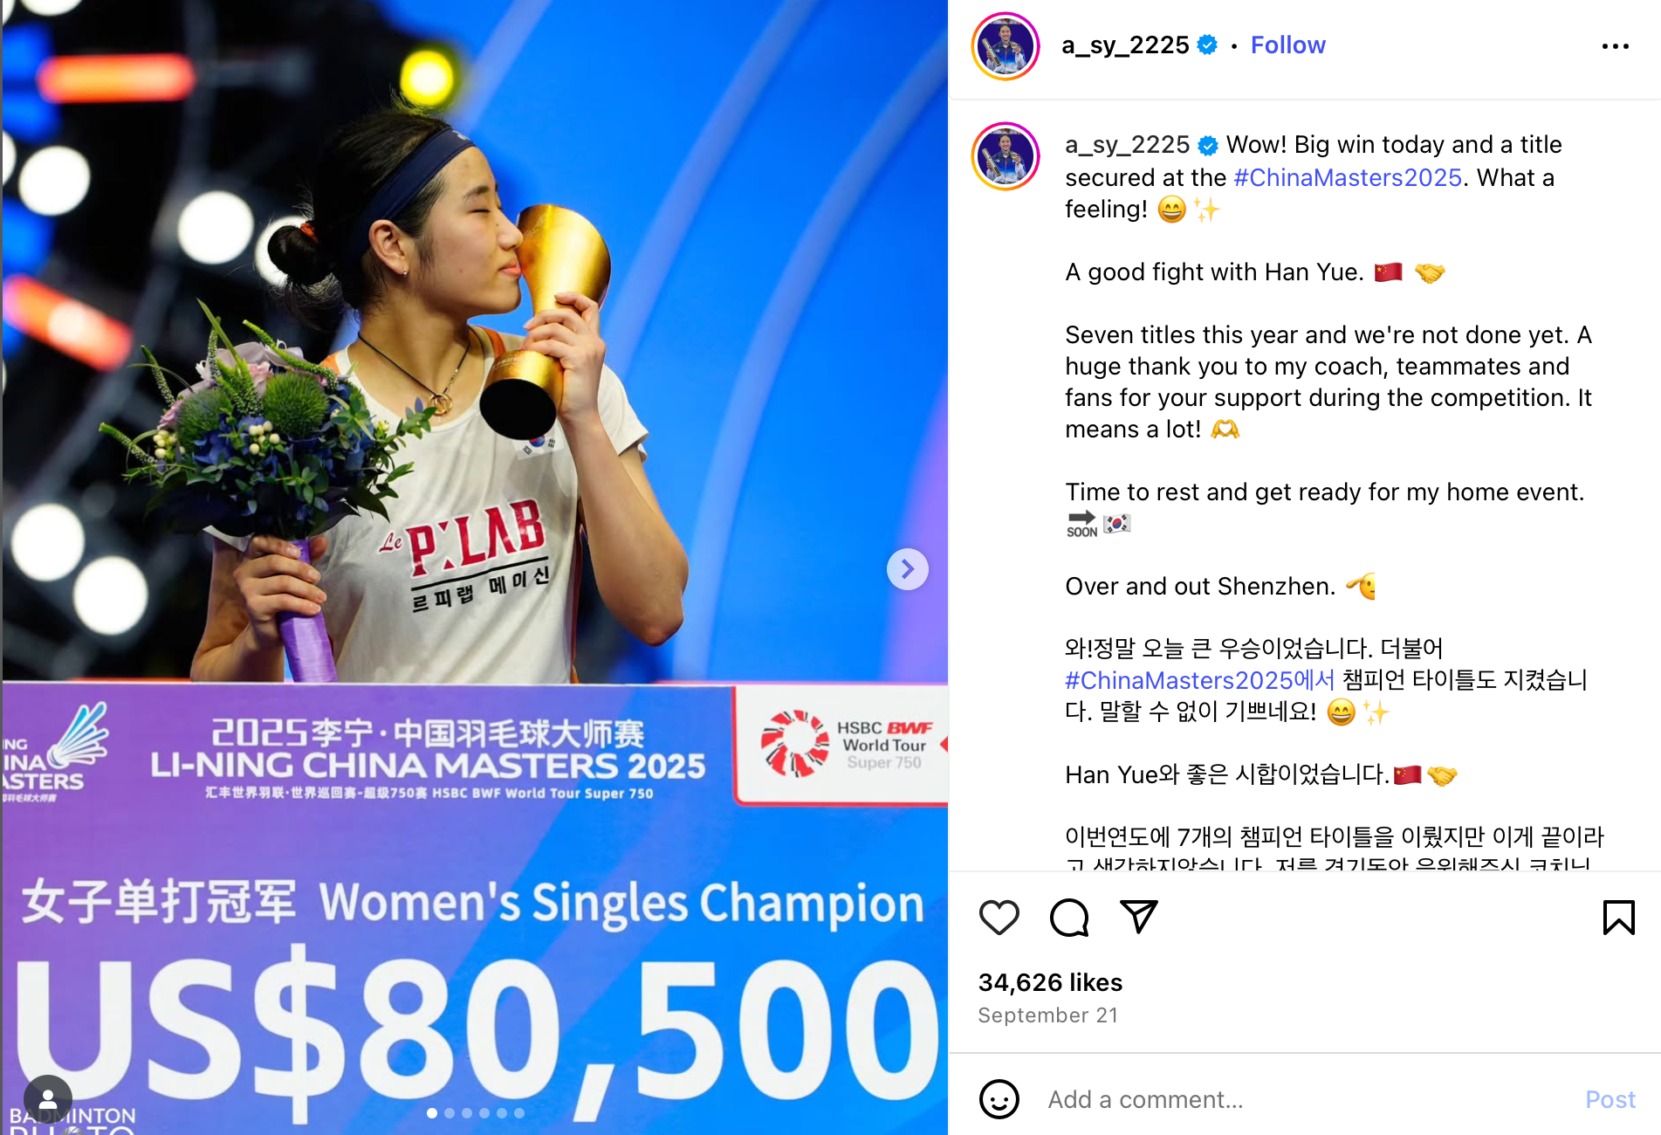The image size is (1661, 1135).
Task: Open the #ChinaMasters2025 hashtag in English caption
Action: pyautogui.click(x=1348, y=177)
